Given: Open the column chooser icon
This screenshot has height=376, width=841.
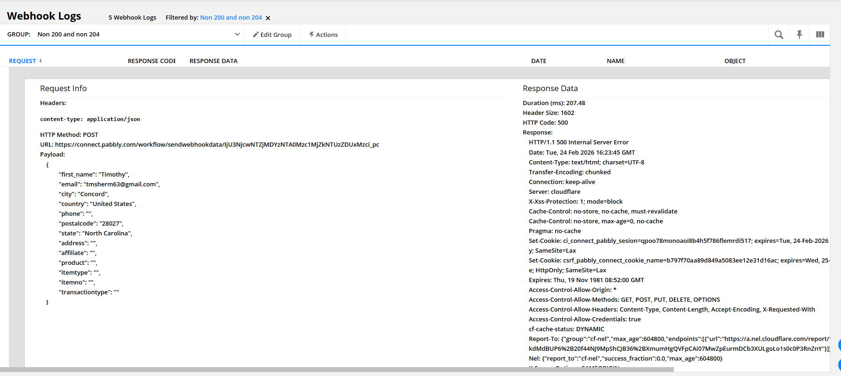Looking at the screenshot, I should [x=820, y=35].
